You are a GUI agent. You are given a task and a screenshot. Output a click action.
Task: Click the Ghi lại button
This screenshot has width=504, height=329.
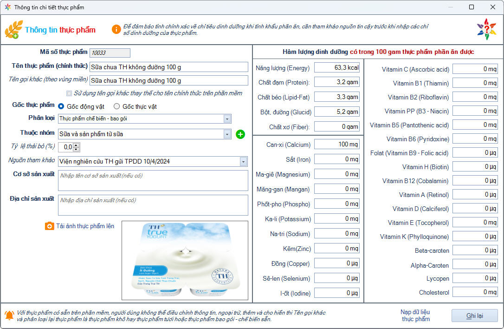pyautogui.click(x=474, y=316)
